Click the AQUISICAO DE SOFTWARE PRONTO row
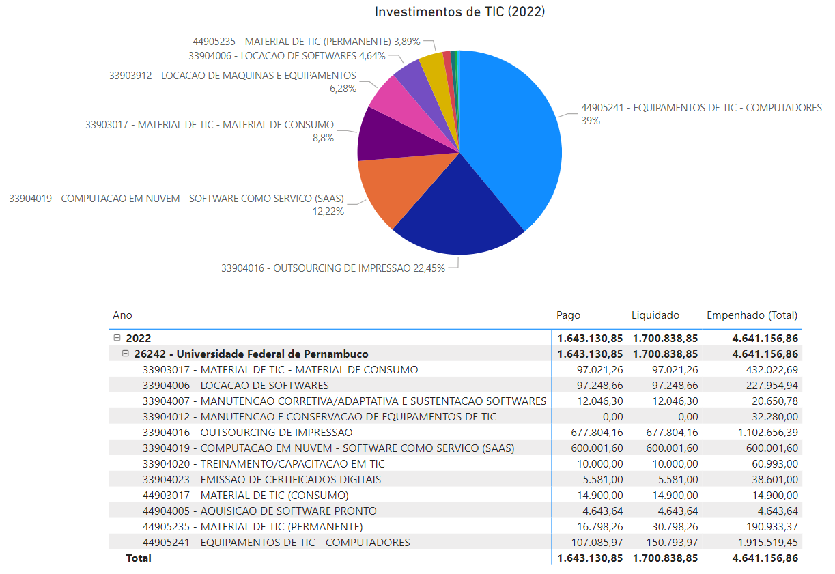The image size is (835, 574). pyautogui.click(x=259, y=511)
